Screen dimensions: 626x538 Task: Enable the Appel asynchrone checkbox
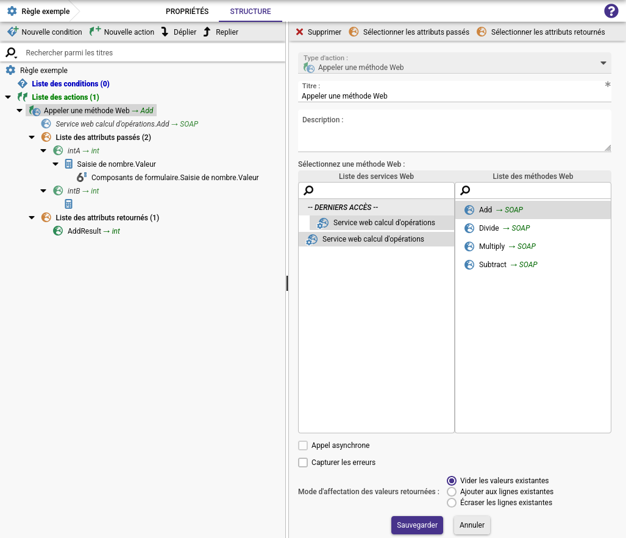coord(303,445)
